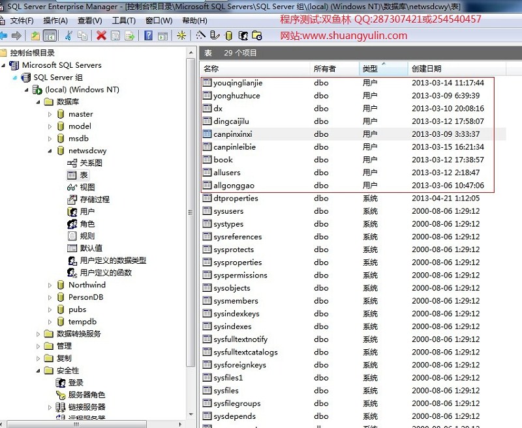
Task: Select the 默认值 node icon
Action: (72, 248)
